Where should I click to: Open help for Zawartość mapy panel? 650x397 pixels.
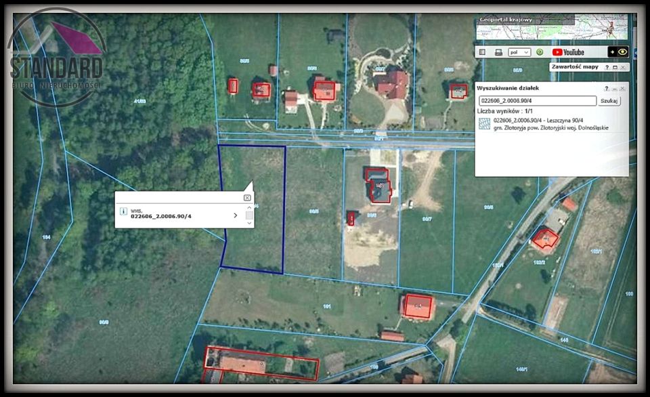coord(606,67)
